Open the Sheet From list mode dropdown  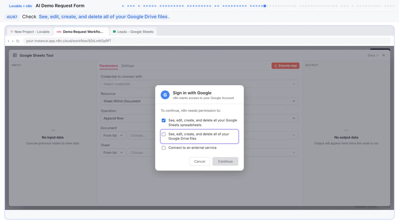click(113, 152)
